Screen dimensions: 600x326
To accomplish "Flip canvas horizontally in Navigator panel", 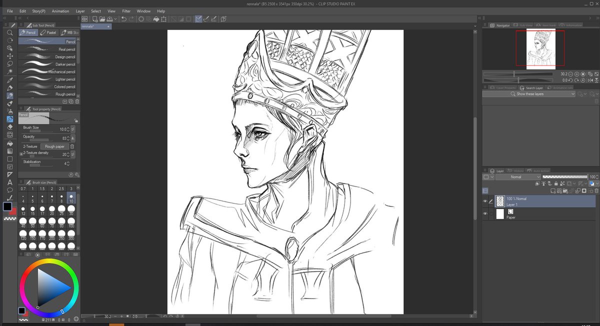I will [x=590, y=80].
